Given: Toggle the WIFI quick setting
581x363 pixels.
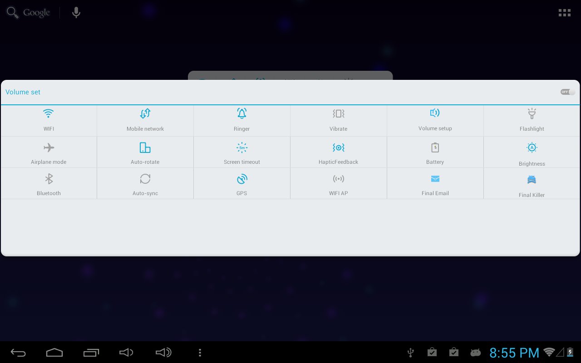Looking at the screenshot, I should 49,121.
